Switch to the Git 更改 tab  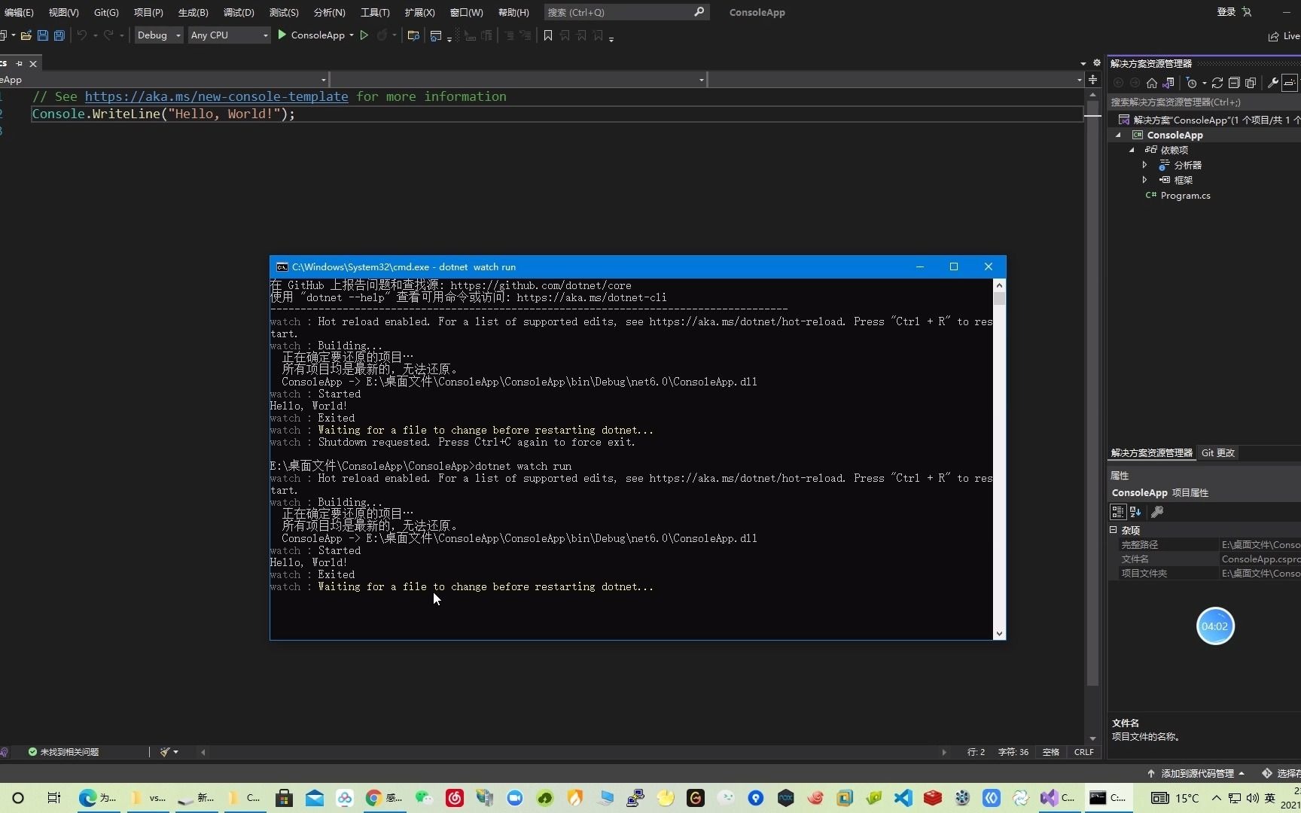click(1217, 452)
